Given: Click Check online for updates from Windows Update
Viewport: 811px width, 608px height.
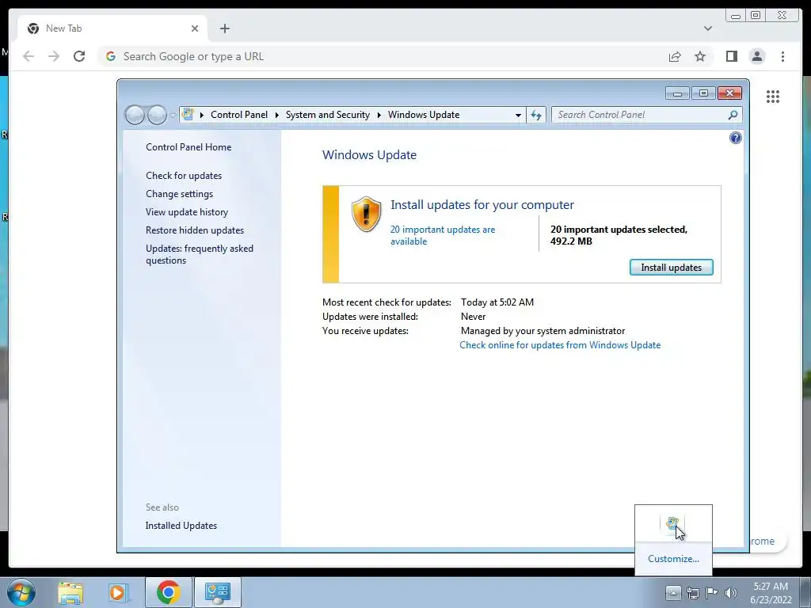Looking at the screenshot, I should point(560,345).
